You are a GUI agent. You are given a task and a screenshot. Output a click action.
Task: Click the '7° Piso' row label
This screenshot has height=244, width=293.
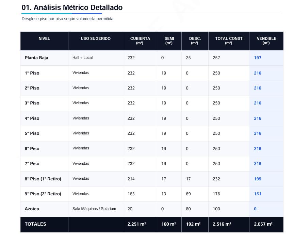tap(32, 163)
